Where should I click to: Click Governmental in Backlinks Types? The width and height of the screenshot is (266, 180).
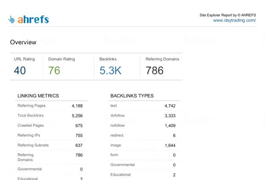pyautogui.click(x=122, y=165)
